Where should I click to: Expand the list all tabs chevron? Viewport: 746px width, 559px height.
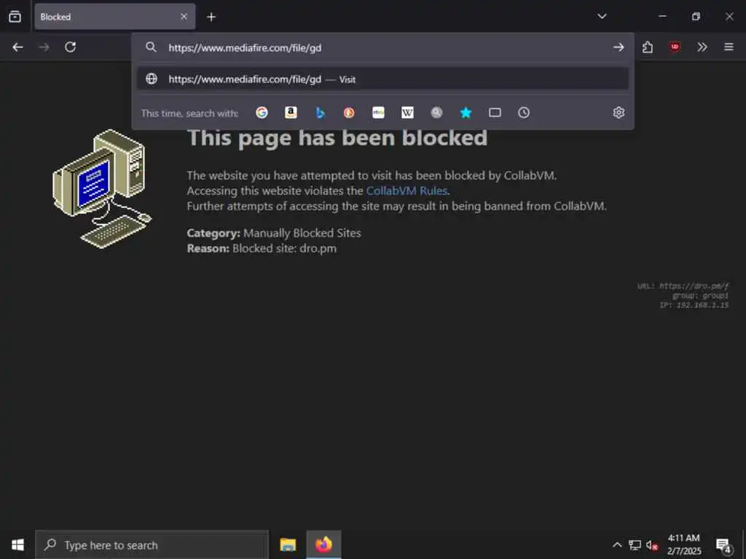coord(602,16)
